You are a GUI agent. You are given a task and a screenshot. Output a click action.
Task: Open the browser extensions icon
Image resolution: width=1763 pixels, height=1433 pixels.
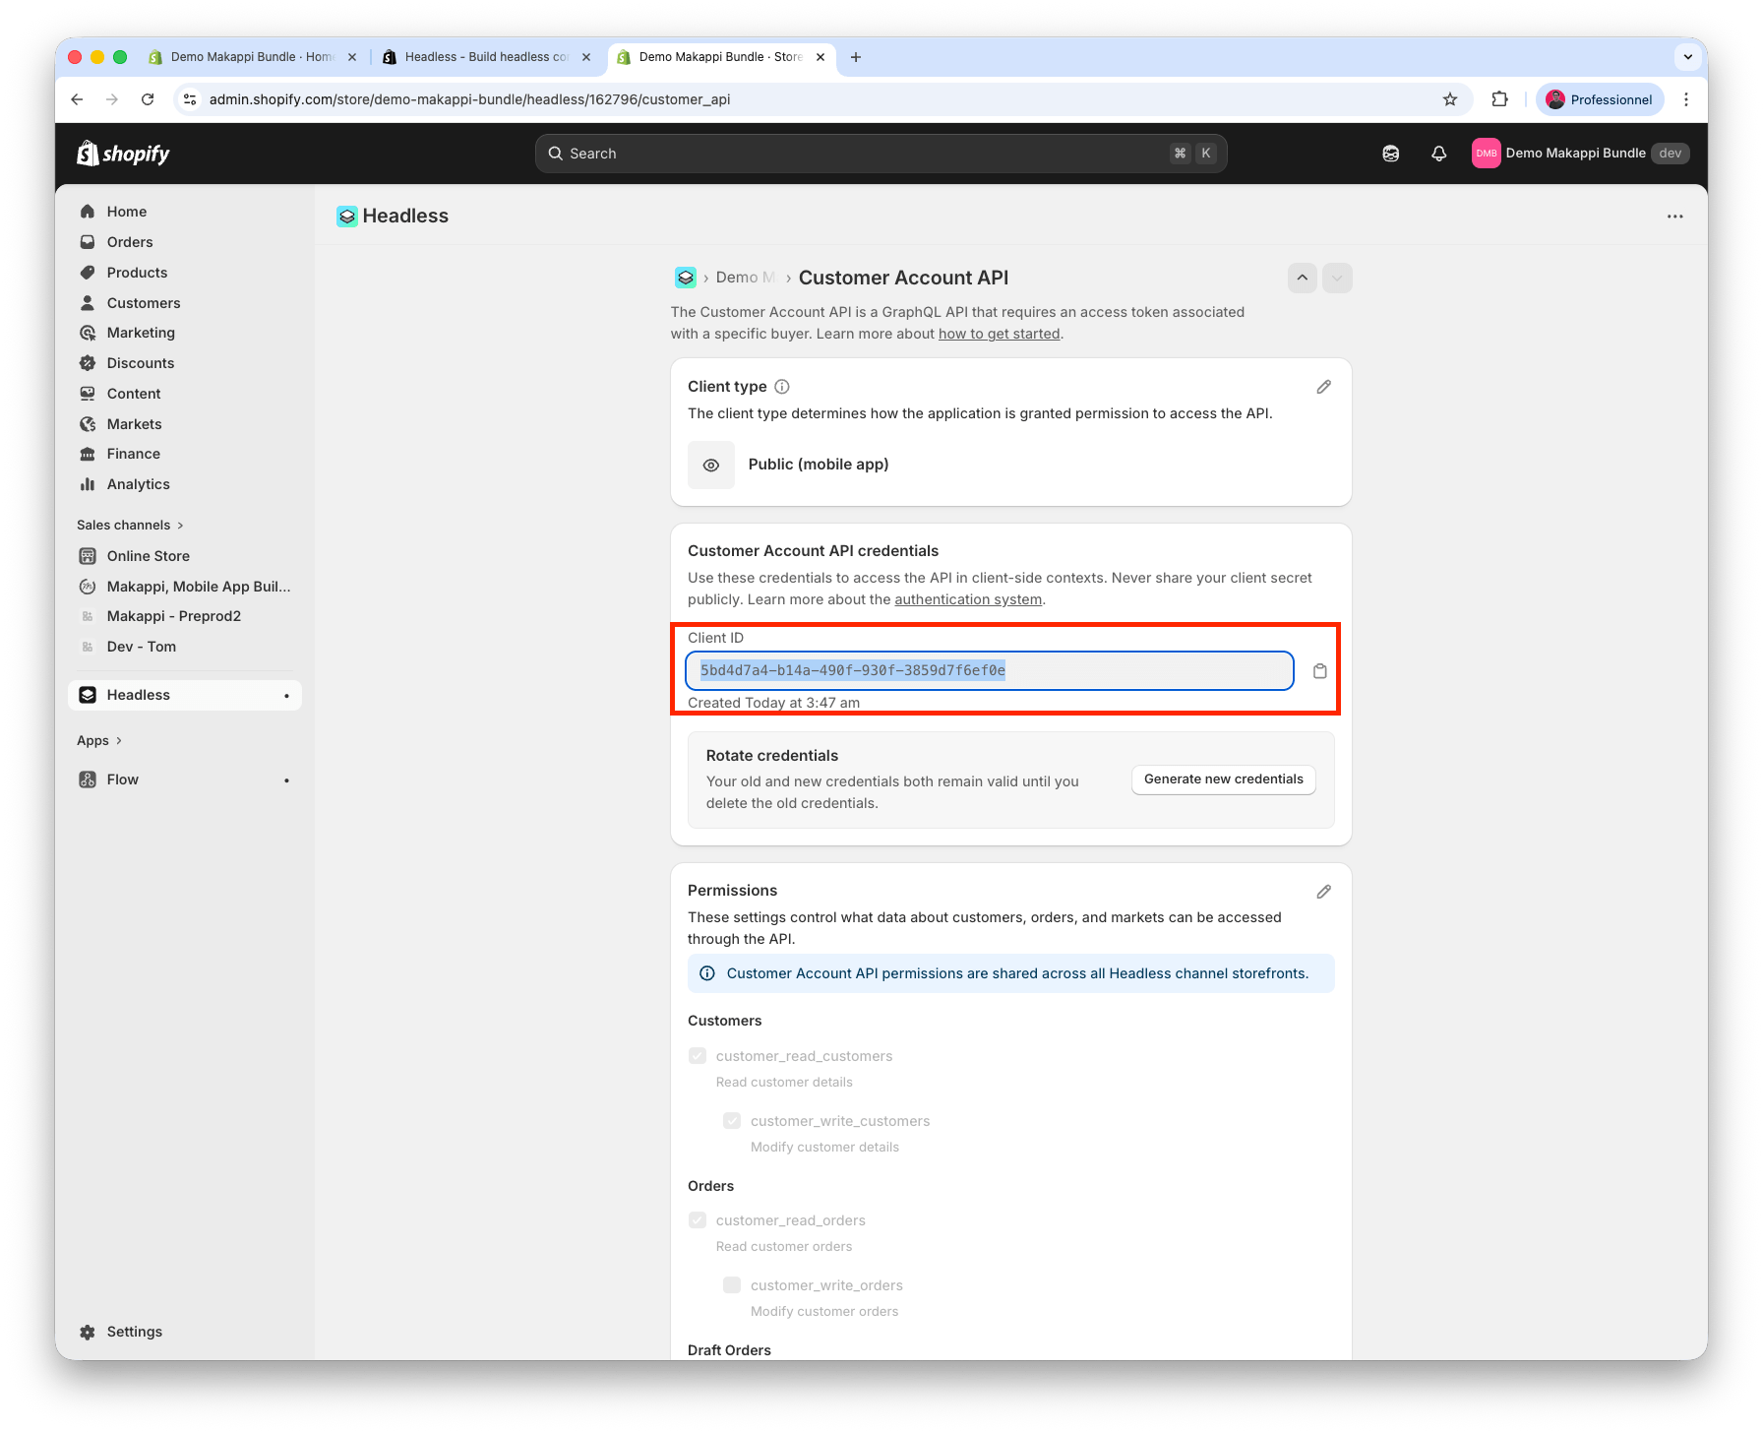coord(1499,99)
